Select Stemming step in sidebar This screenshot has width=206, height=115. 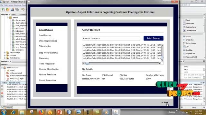click(x=44, y=58)
